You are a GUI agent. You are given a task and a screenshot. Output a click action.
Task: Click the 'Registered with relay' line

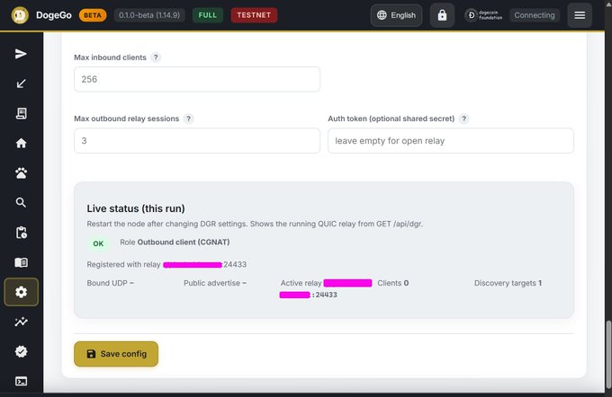tap(166, 265)
